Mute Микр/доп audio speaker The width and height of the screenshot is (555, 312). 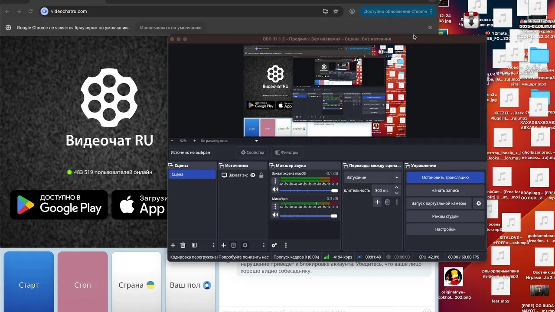(x=275, y=215)
